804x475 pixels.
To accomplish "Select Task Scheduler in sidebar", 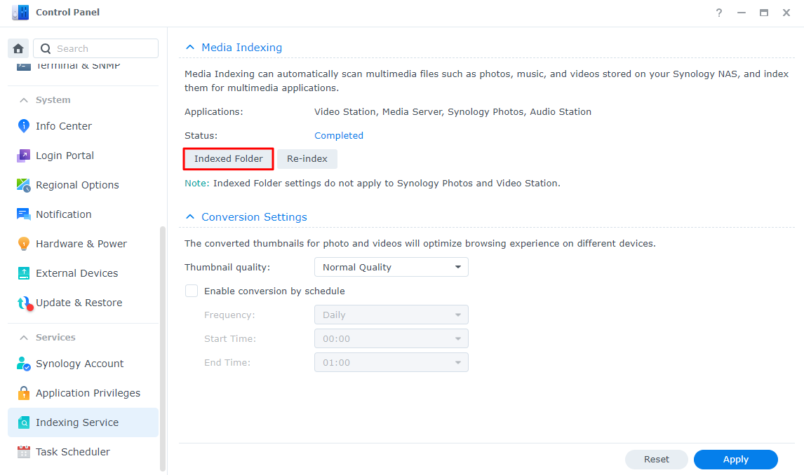I will pos(73,452).
